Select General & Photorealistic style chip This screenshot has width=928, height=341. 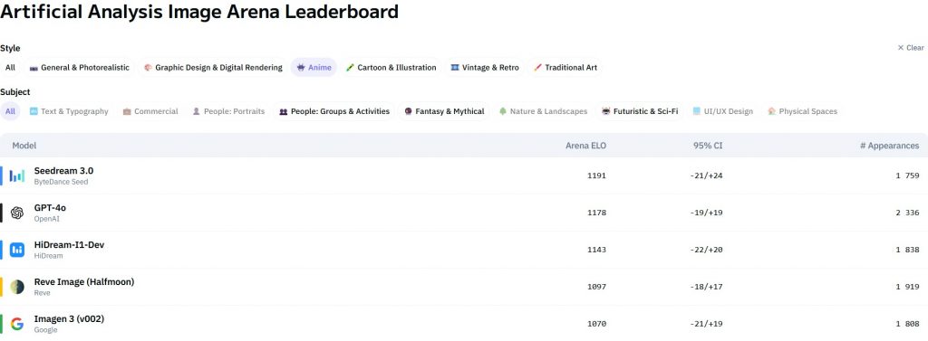click(x=80, y=67)
